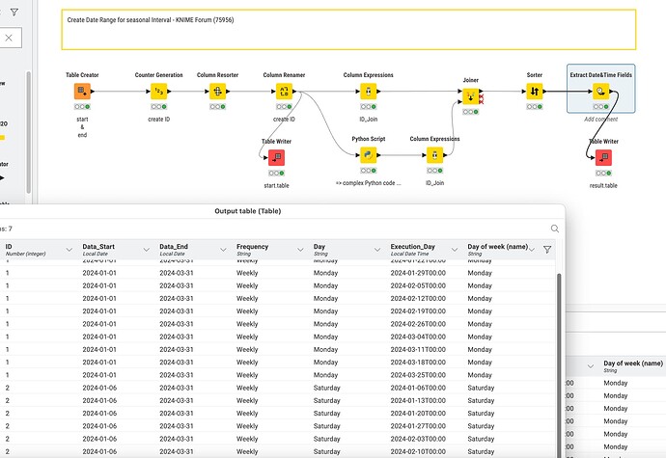The width and height of the screenshot is (666, 458).
Task: Click cell 2024-01-13T00:00 in Execution_Day
Action: [418, 400]
